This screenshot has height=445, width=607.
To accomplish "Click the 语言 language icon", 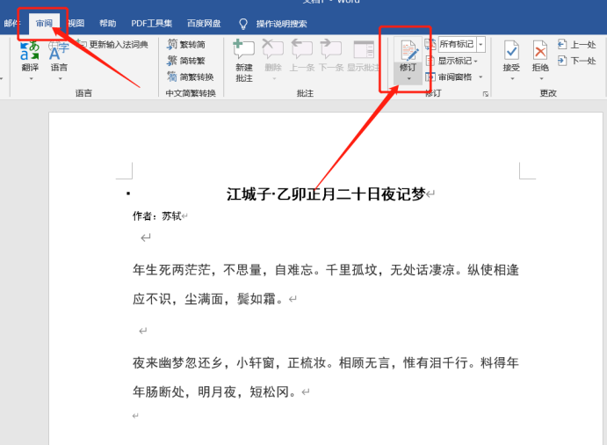I will (59, 51).
